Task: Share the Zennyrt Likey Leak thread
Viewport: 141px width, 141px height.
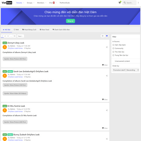Action: 107,47
